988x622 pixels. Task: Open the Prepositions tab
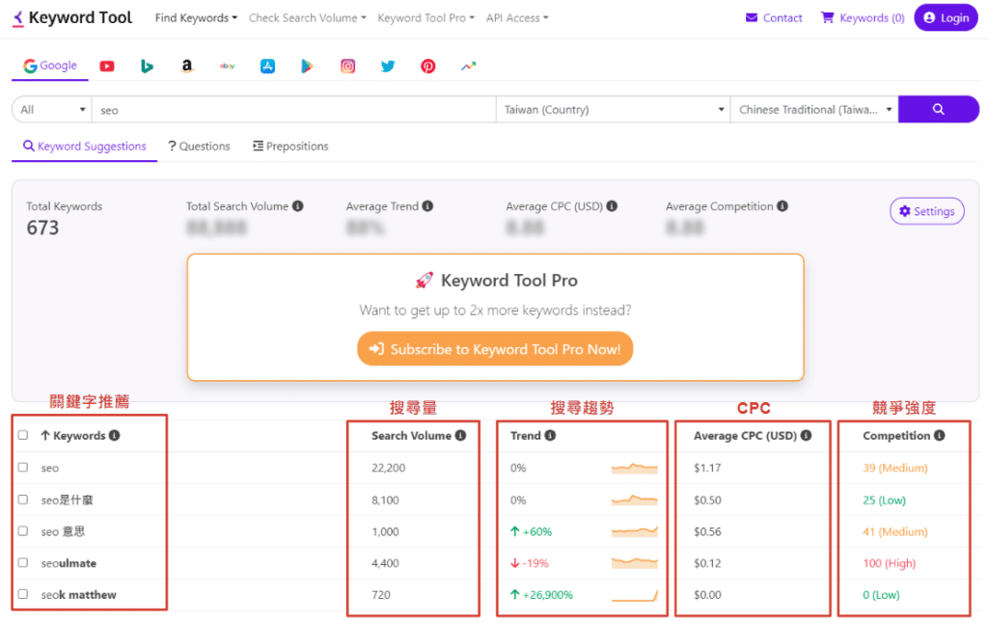click(290, 146)
